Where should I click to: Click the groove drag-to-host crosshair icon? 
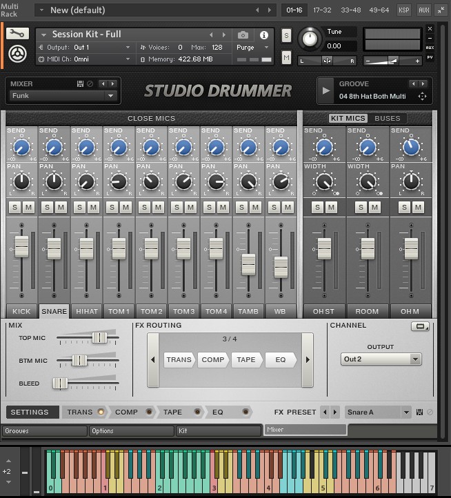pyautogui.click(x=422, y=97)
